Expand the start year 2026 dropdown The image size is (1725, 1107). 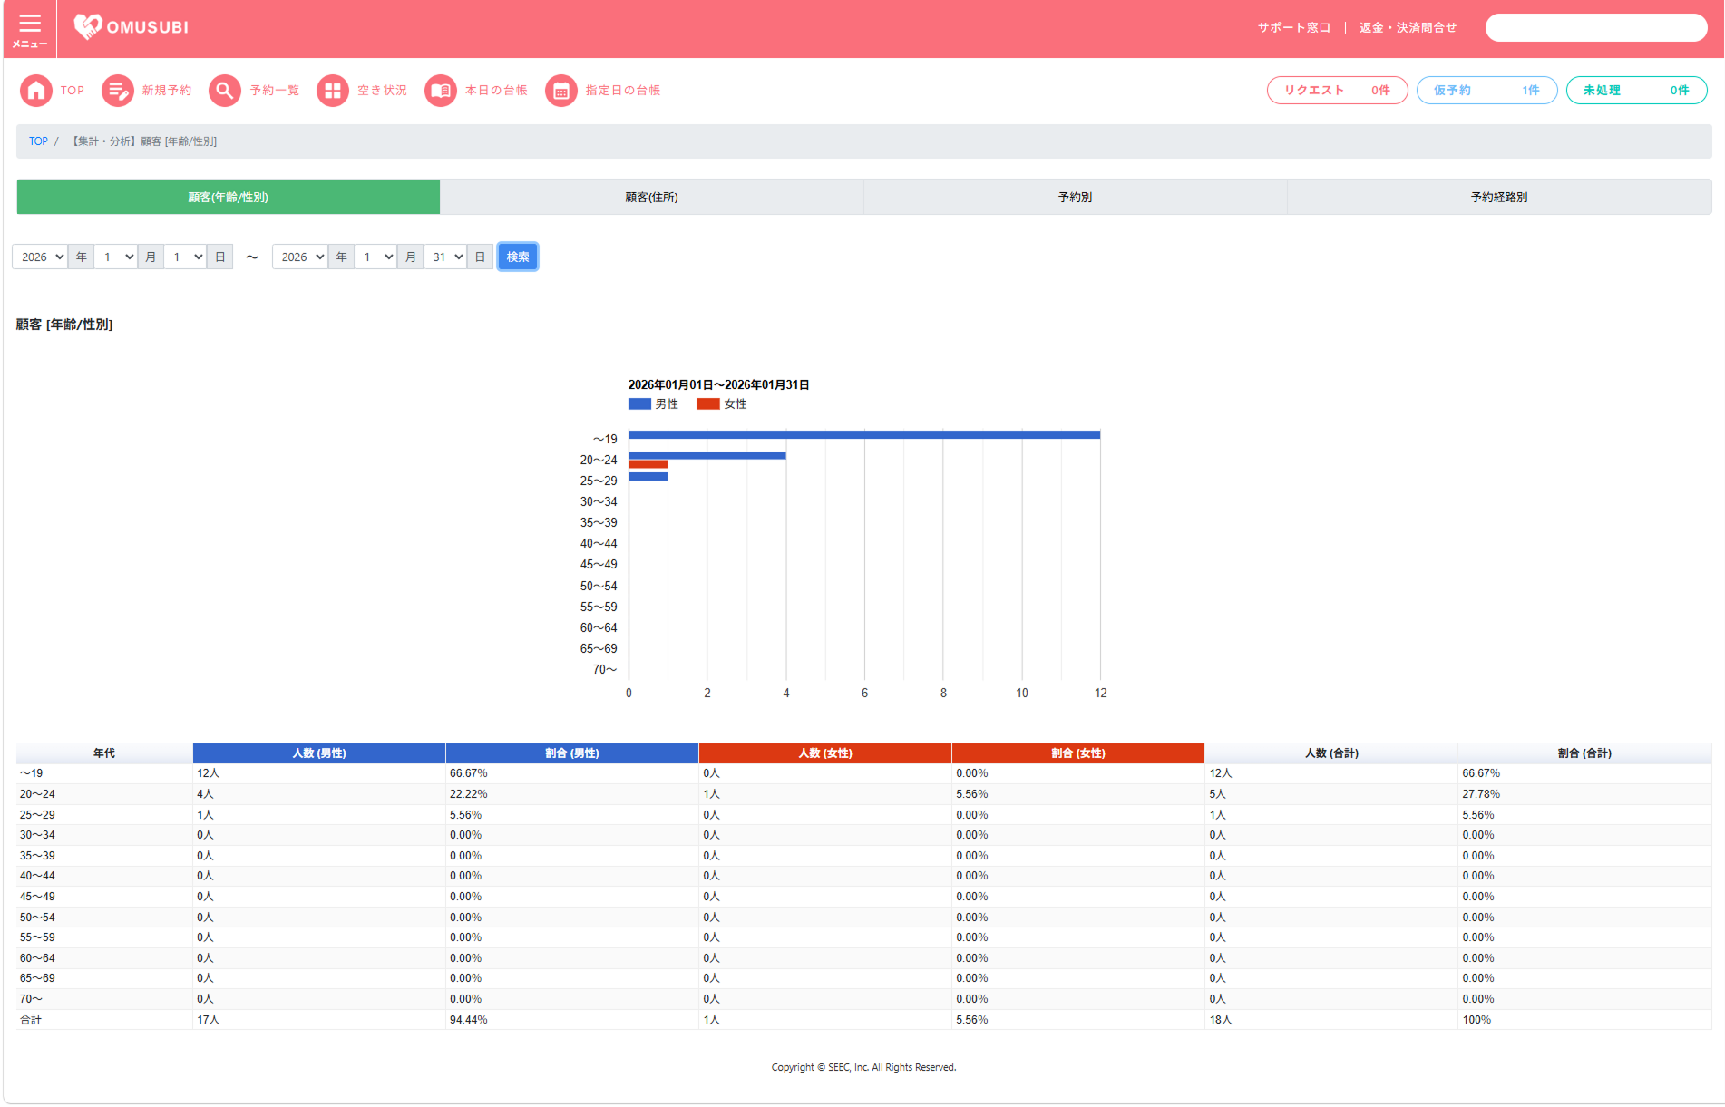[x=40, y=257]
